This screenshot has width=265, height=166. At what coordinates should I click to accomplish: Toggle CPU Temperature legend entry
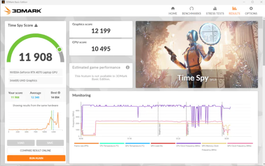112,145
